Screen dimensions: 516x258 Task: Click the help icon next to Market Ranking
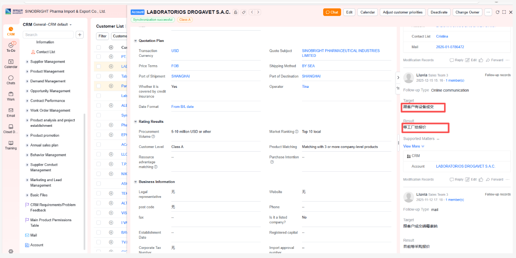point(297,132)
